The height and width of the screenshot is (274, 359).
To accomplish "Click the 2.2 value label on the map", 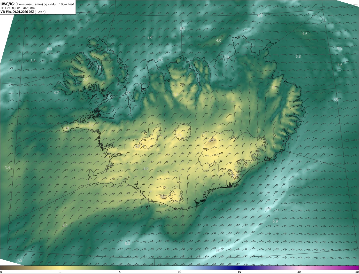I will coord(86,80).
